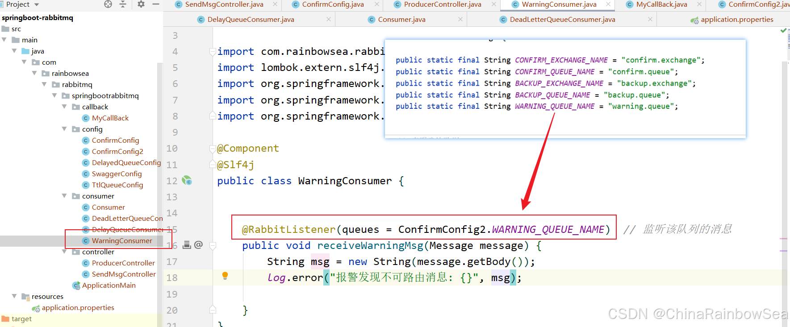This screenshot has height=327, width=790.
Task: Select the WarningConsumer.java tab
Action: [559, 4]
